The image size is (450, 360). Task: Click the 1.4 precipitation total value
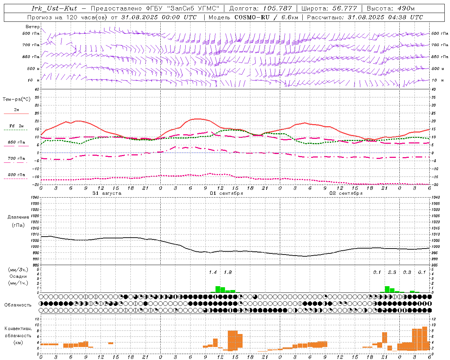213,272
